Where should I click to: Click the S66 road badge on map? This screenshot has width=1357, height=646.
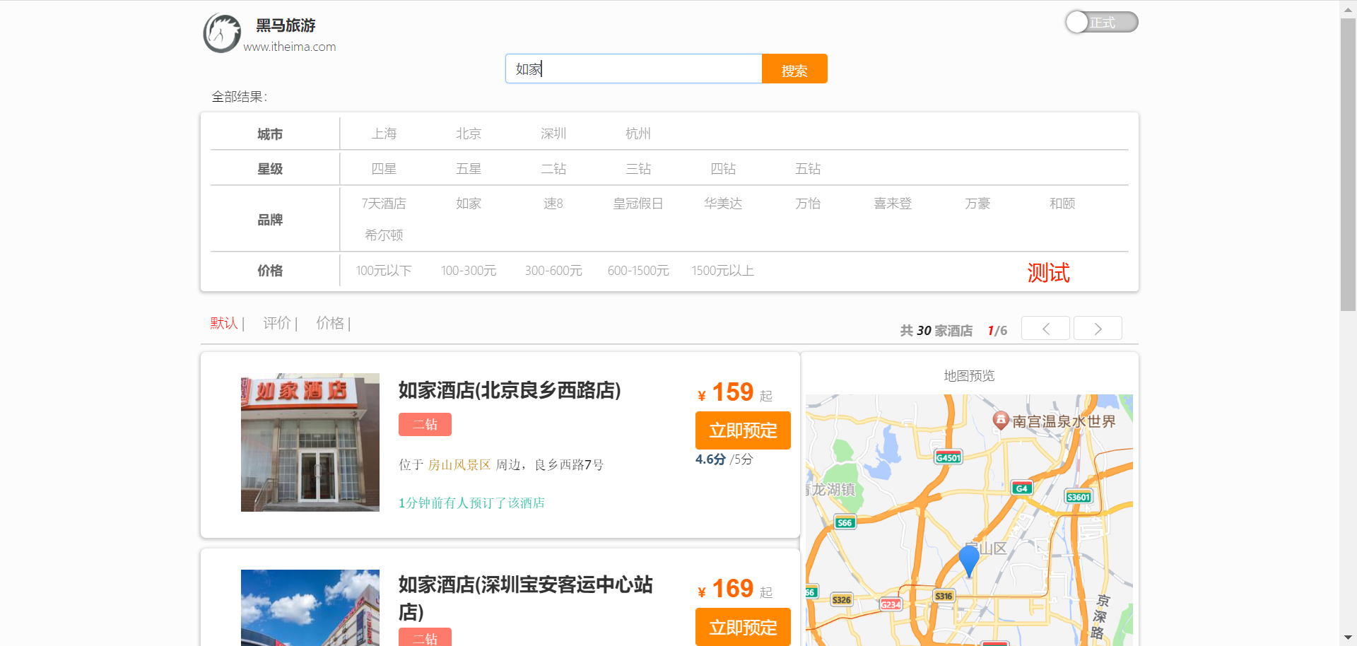[x=845, y=523]
